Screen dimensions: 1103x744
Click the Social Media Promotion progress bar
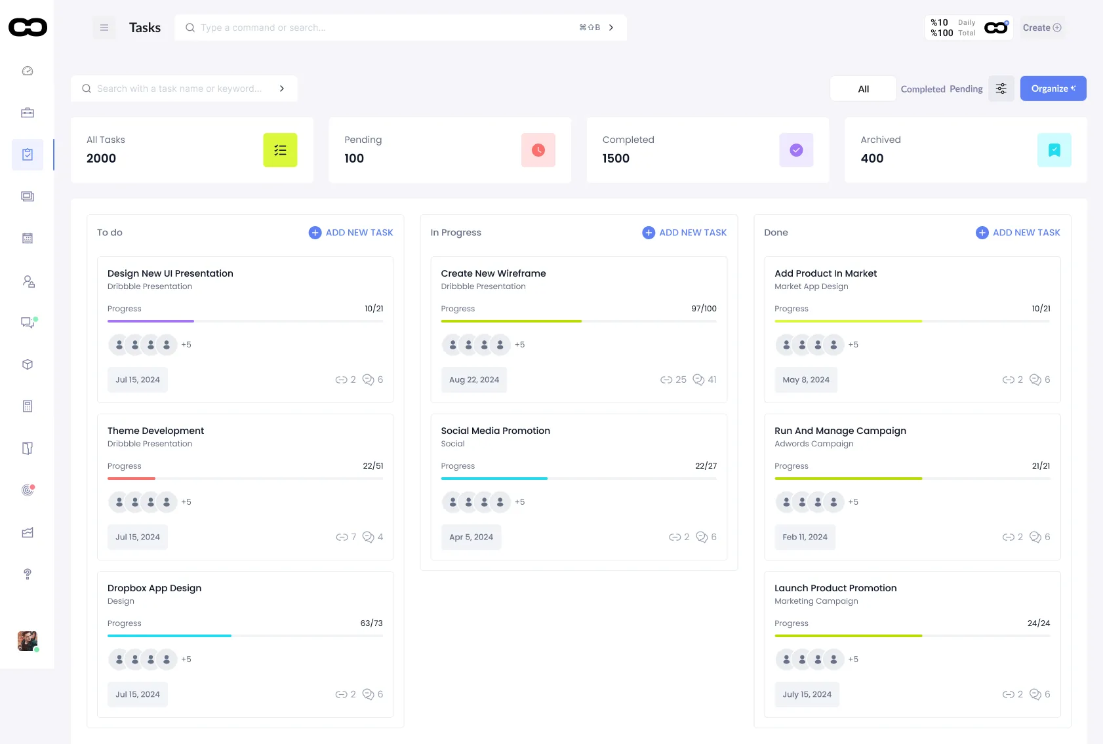[x=579, y=479]
